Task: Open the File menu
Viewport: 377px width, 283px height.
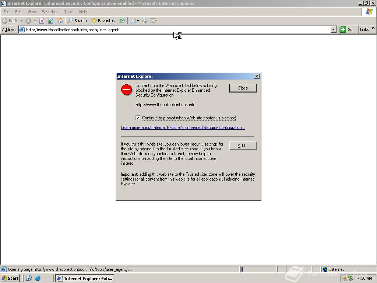Action: [x=6, y=12]
